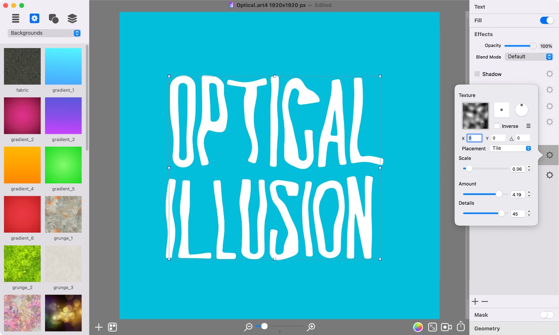The width and height of the screenshot is (559, 335).
Task: Open the grid view icon below library
Action: point(113,327)
